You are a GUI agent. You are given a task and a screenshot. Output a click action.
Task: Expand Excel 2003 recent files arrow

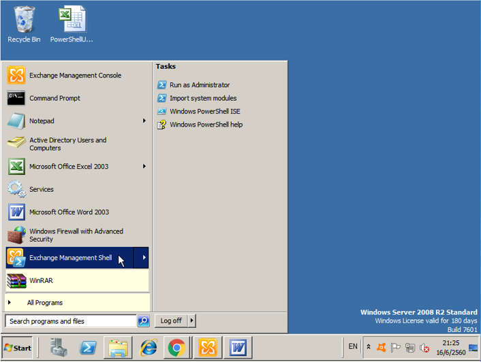[x=144, y=166]
